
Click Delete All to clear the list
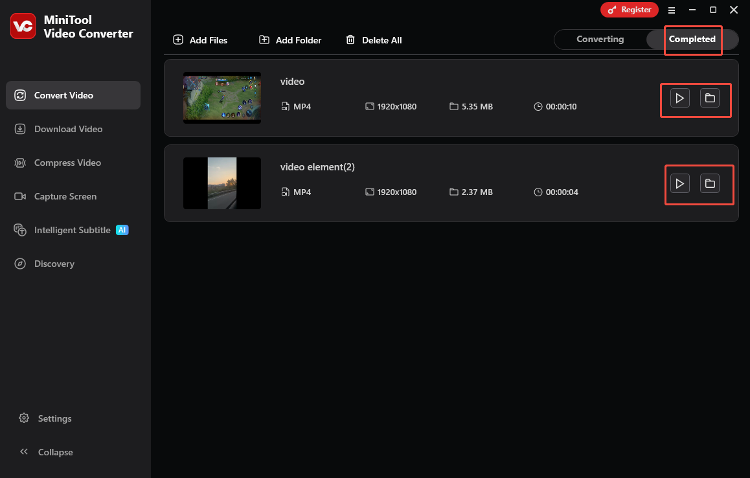[x=374, y=40]
